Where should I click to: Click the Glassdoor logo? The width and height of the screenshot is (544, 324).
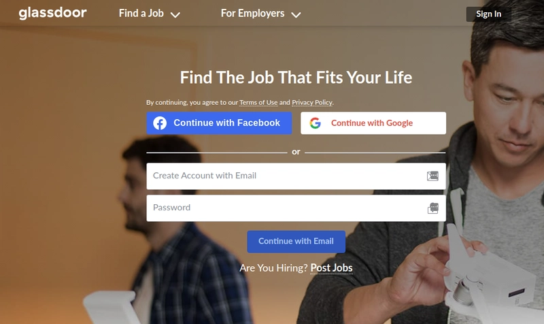click(53, 13)
